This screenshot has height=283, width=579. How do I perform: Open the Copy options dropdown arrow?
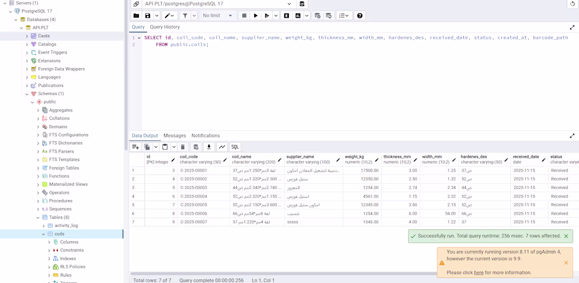coord(156,146)
